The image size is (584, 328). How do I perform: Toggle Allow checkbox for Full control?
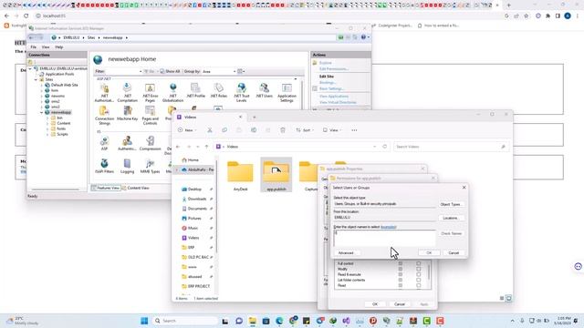tap(401, 263)
